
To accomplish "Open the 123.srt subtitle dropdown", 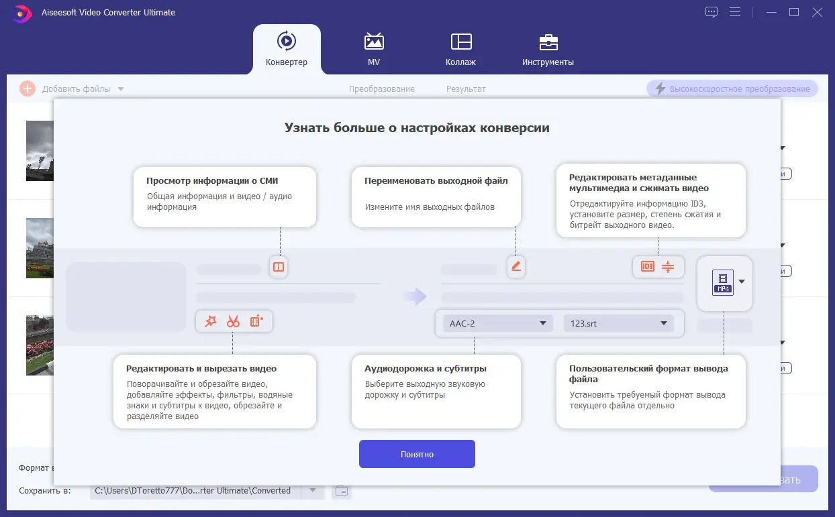I will [618, 323].
